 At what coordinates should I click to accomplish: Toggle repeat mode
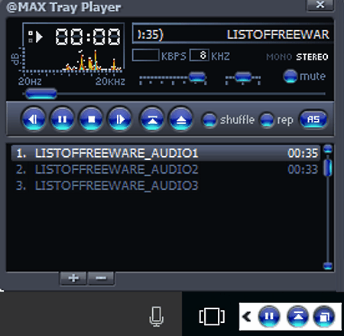click(x=267, y=119)
